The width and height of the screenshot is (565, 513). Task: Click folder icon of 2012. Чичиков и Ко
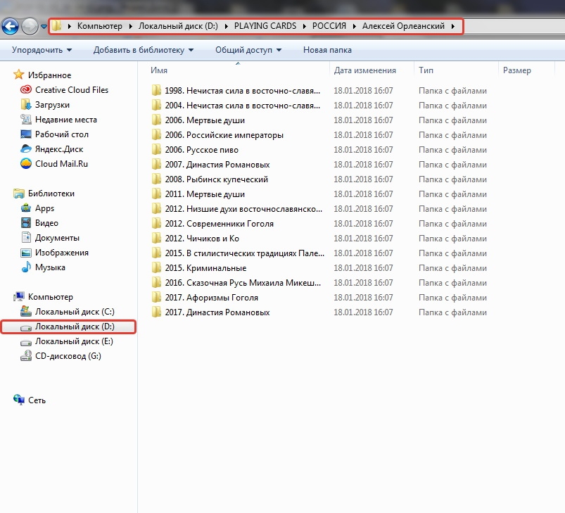coord(156,238)
